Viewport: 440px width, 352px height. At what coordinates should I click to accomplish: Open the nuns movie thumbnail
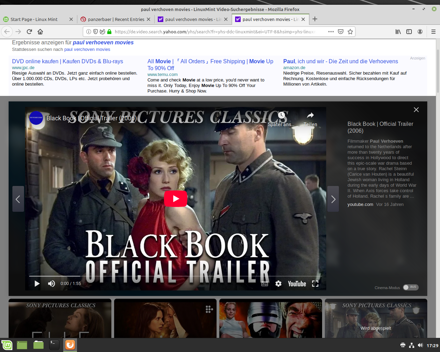tap(165, 318)
